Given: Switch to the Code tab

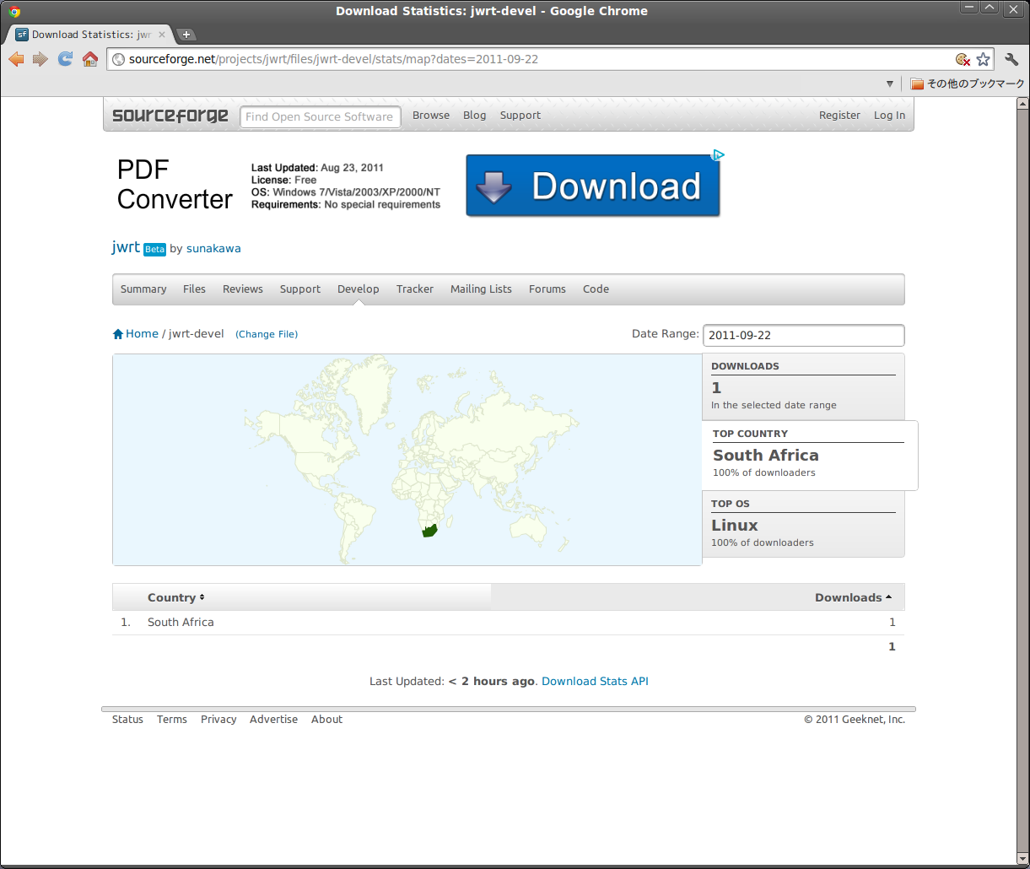Looking at the screenshot, I should click(596, 289).
